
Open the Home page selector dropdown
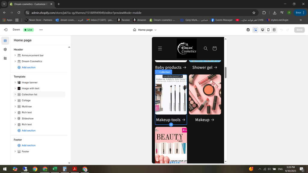tap(145, 30)
